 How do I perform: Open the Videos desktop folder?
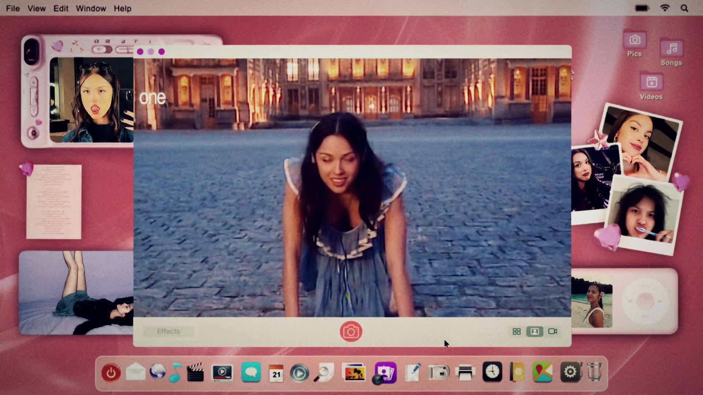(x=651, y=86)
